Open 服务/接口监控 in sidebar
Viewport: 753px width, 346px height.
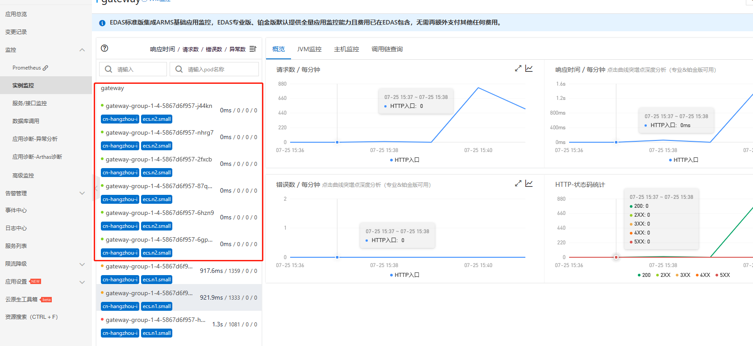[29, 103]
